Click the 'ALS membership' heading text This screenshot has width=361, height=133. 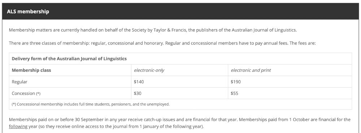(x=28, y=12)
